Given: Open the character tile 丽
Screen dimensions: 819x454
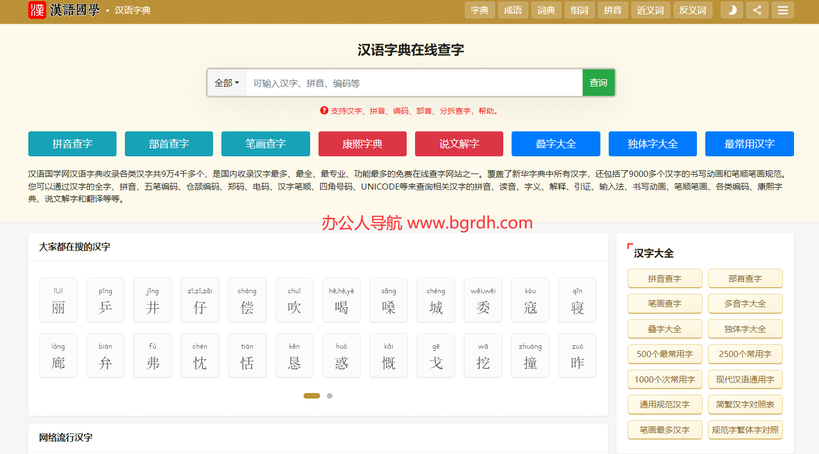Looking at the screenshot, I should tap(58, 300).
